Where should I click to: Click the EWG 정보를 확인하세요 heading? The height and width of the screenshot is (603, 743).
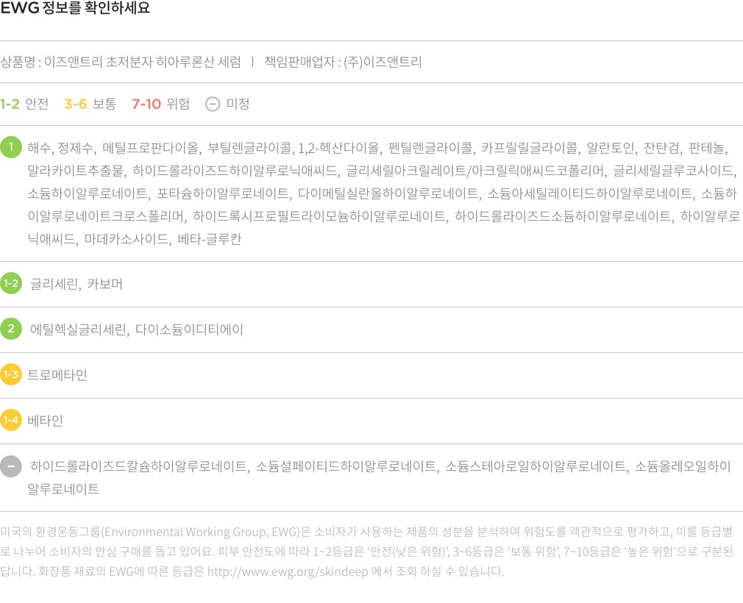(75, 10)
